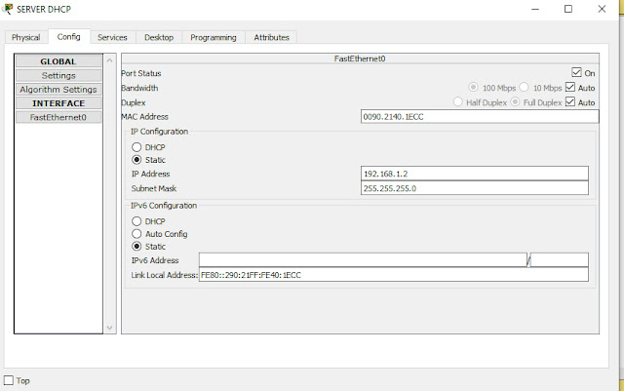Screen dimensions: 624x391
Task: Switch to the Programming tab
Action: [214, 37]
